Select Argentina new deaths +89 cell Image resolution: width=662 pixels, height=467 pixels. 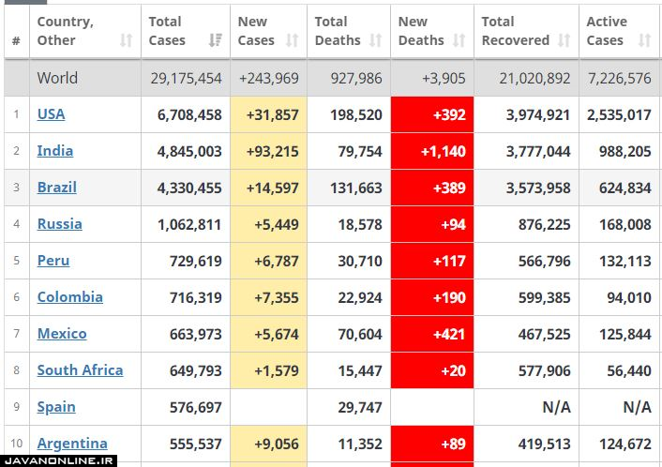pos(432,444)
